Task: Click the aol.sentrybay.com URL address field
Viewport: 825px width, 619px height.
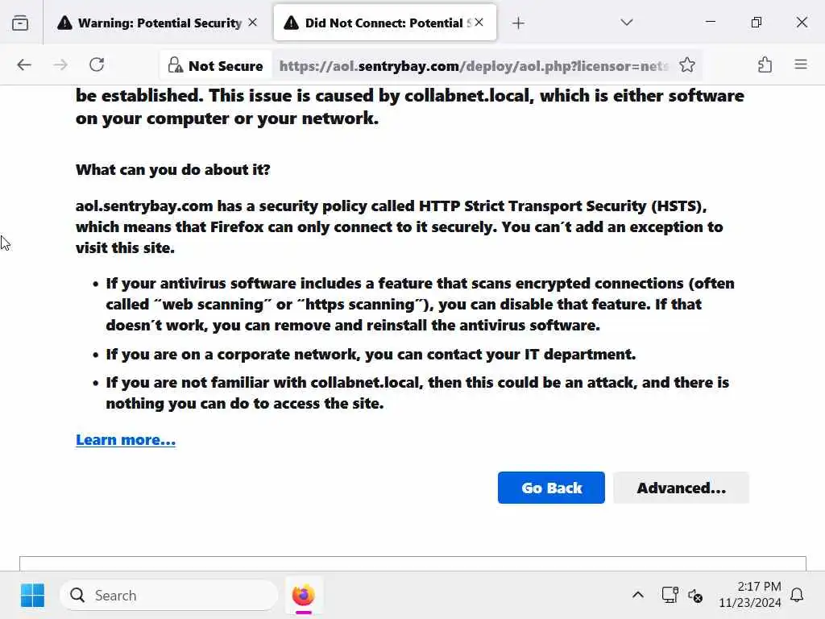Action: [x=474, y=66]
